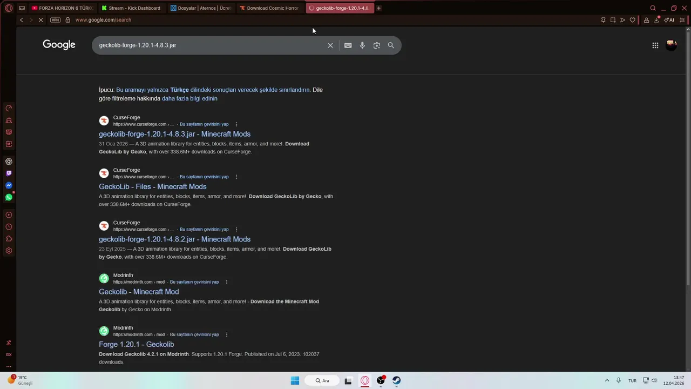Add page to bookmarks with heart icon

[632, 20]
